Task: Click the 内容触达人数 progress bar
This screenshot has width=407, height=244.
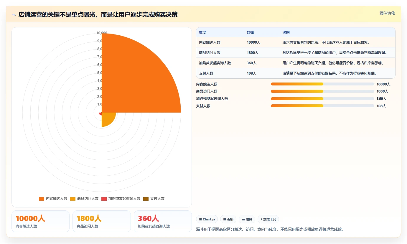Action: (x=322, y=84)
